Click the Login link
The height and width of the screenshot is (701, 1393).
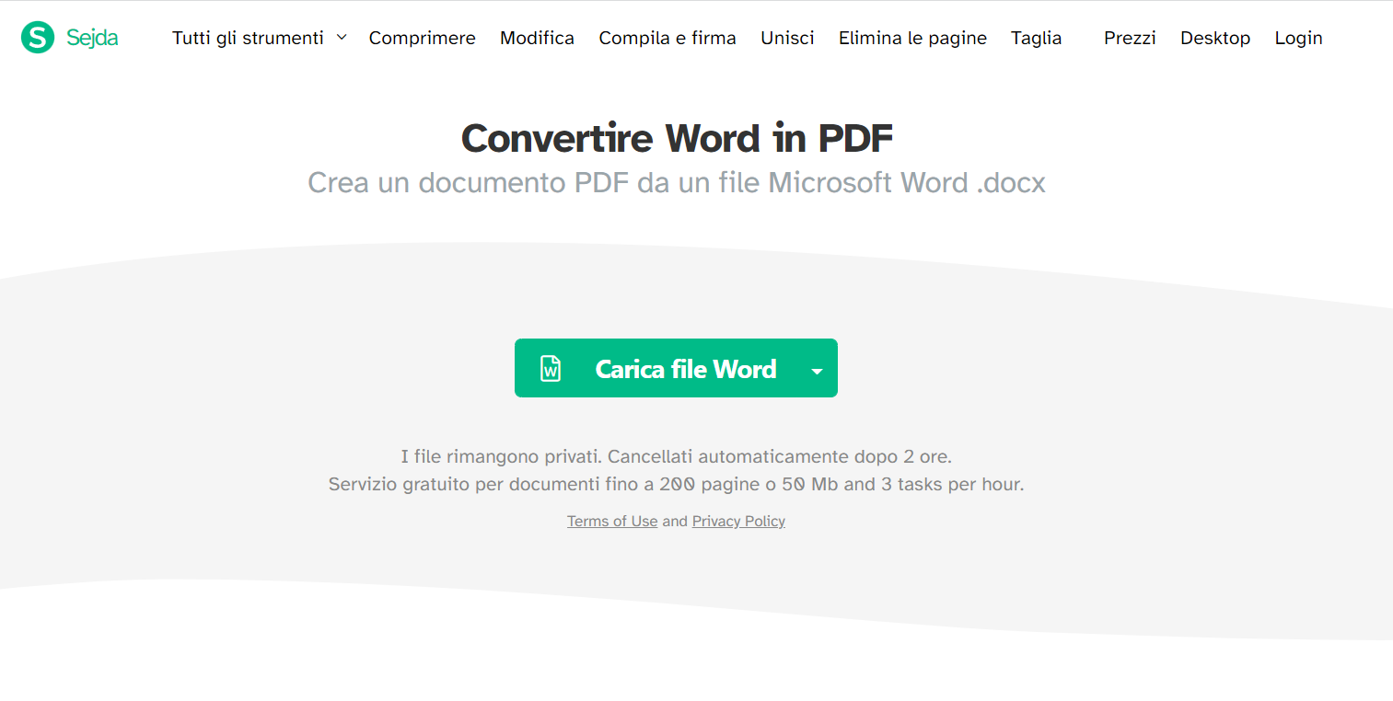click(1298, 38)
